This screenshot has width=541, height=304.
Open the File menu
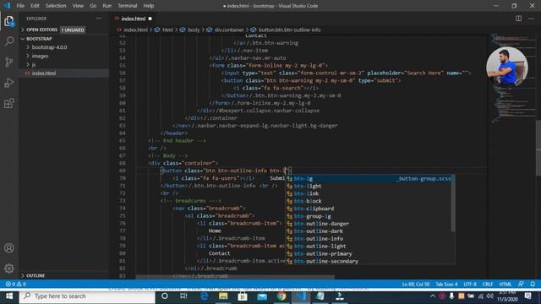[x=20, y=6]
